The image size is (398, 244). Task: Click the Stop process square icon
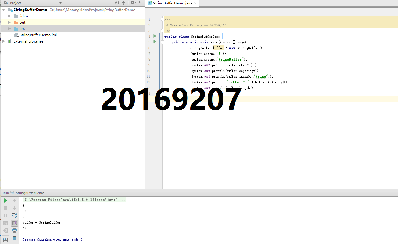click(x=5, y=208)
